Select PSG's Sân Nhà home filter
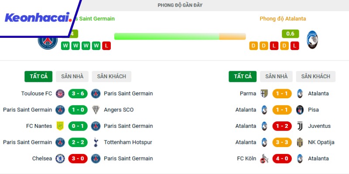349x174 pixels. (x=72, y=77)
